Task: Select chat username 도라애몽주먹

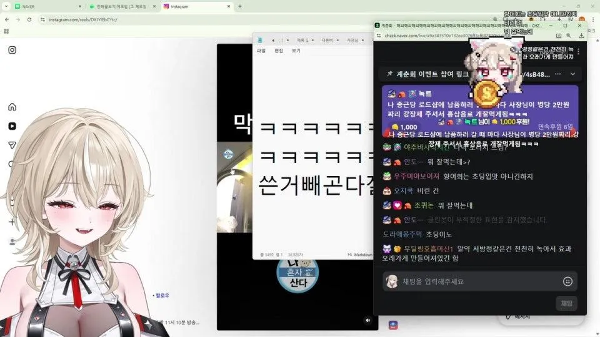Action: pyautogui.click(x=402, y=234)
